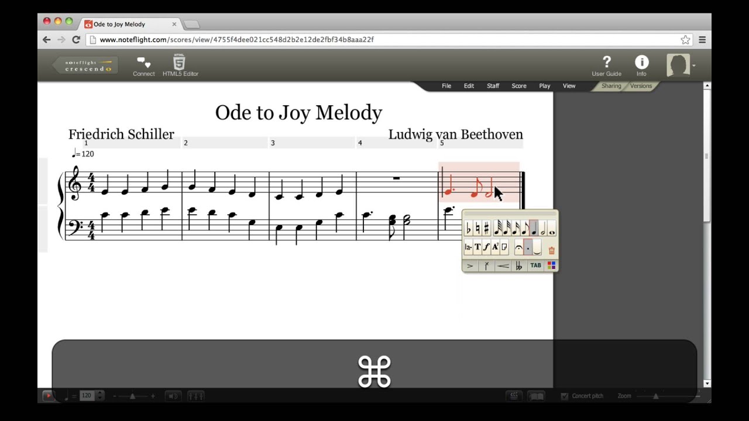The height and width of the screenshot is (421, 749).
Task: Open the crescendo hairpin palette tab
Action: click(x=503, y=265)
